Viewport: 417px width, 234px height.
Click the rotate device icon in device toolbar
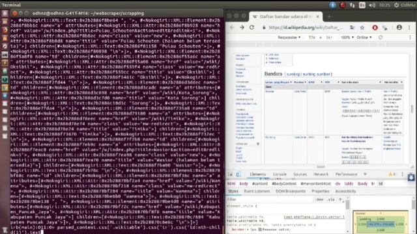381,38
